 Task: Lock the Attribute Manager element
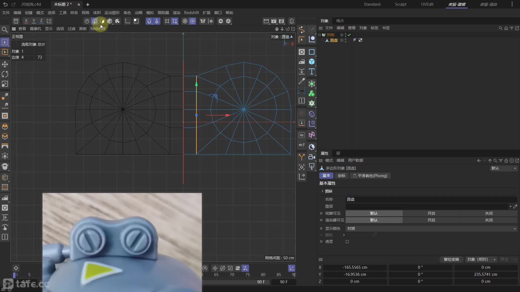pyautogui.click(x=506, y=161)
